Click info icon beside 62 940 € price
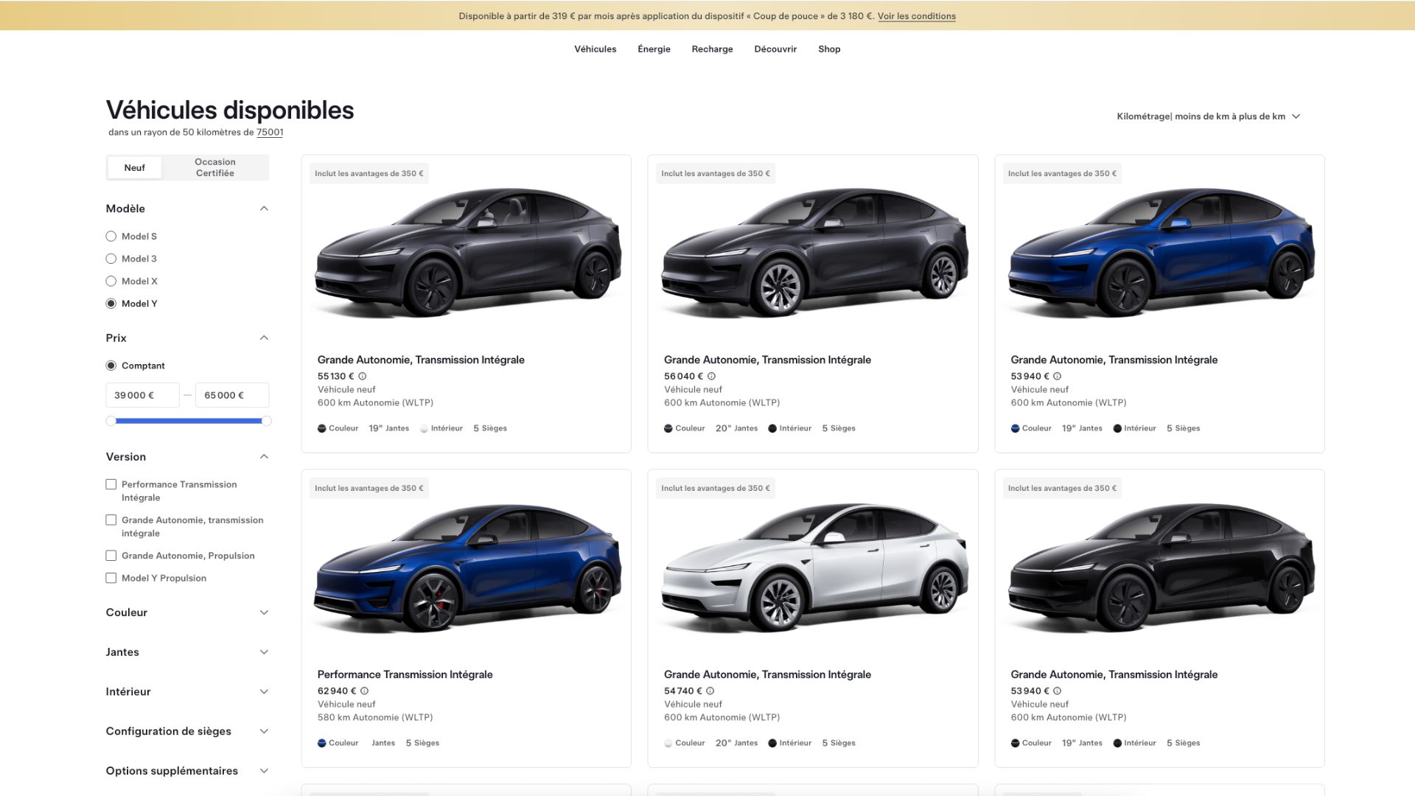 coord(364,691)
